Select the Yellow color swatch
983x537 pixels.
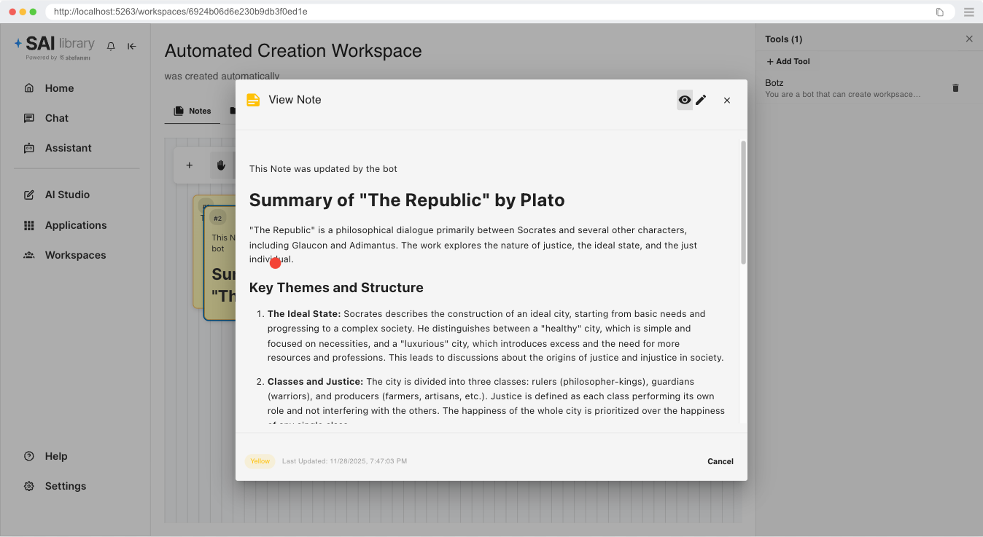tap(260, 461)
